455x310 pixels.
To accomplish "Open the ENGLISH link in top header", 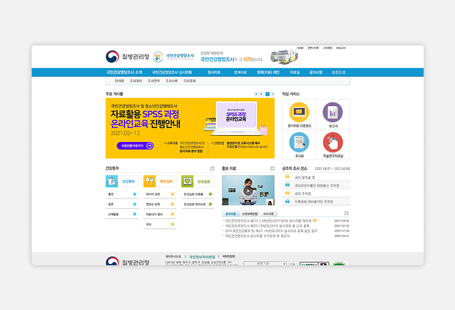I will [x=341, y=48].
